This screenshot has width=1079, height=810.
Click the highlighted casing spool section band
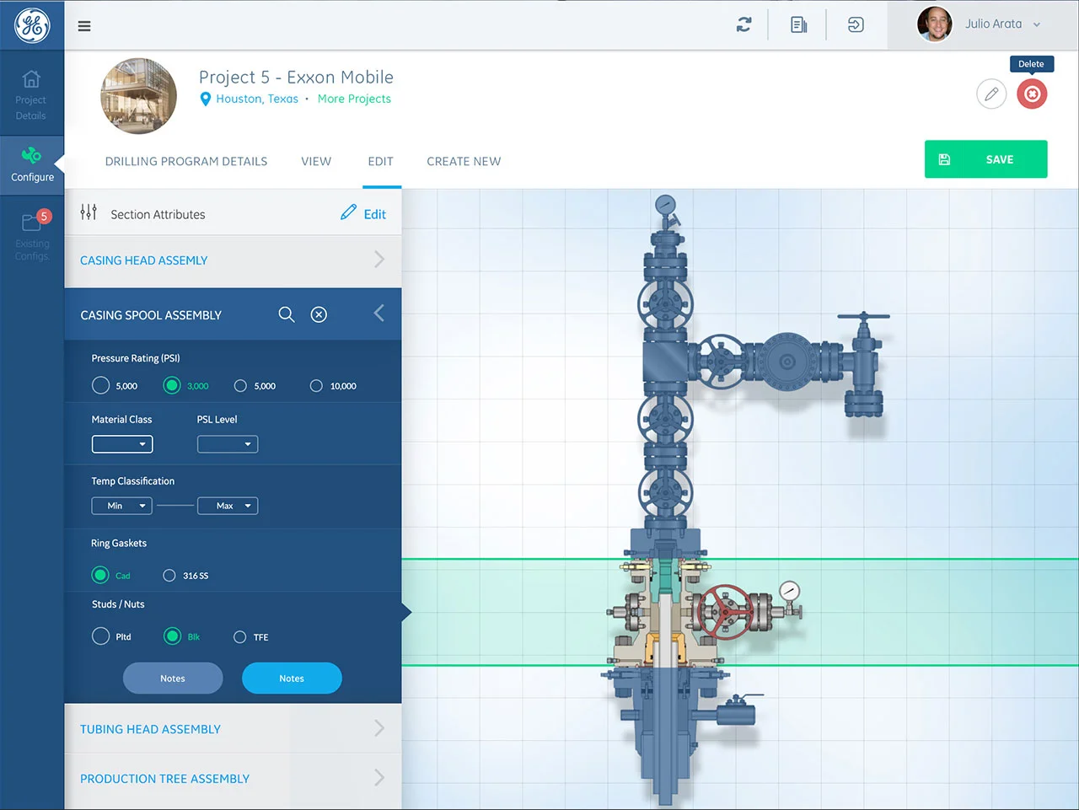click(740, 612)
